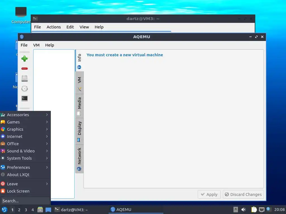Click the empty virtual machine list panel
The image size is (286, 214).
[x=54, y=124]
